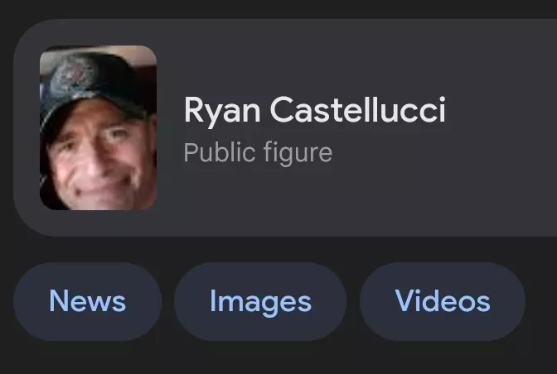The width and height of the screenshot is (557, 374).
Task: Click the Public figure subtitle
Action: coord(257,153)
